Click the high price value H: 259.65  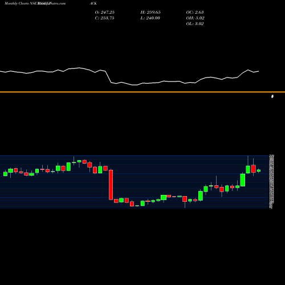[150, 13]
